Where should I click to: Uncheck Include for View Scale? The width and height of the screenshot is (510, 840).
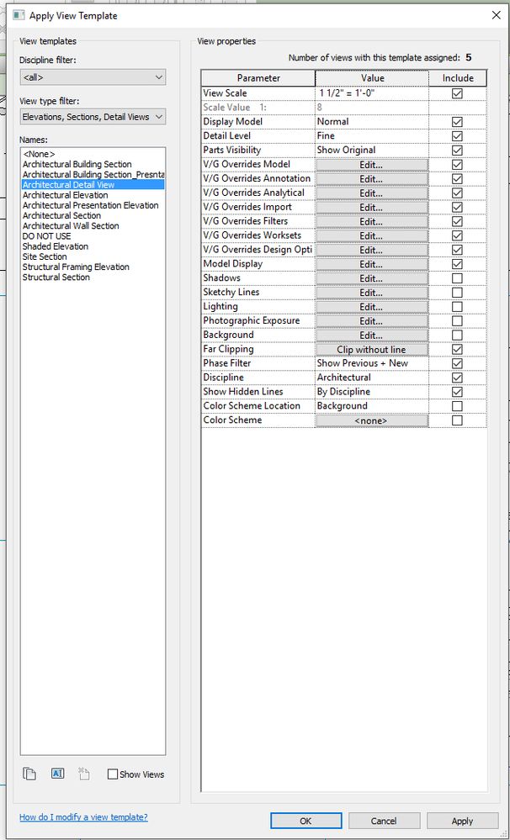coord(457,93)
